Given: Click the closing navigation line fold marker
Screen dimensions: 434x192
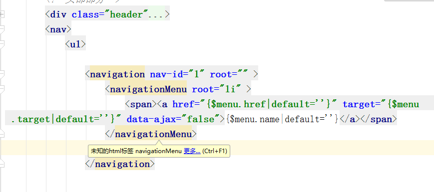Looking at the screenshot, I should pyautogui.click(x=2, y=164).
